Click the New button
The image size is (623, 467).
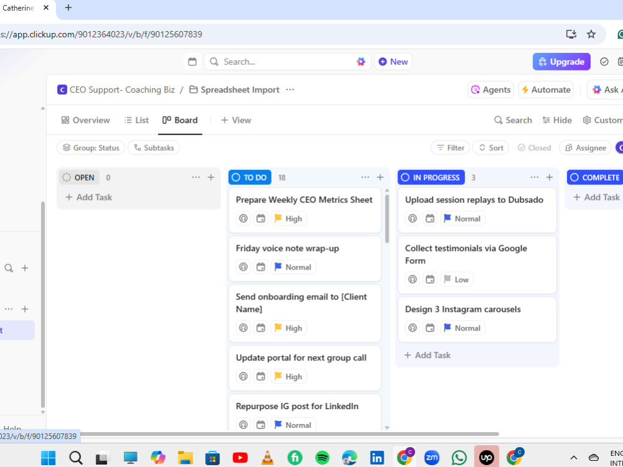coord(393,62)
